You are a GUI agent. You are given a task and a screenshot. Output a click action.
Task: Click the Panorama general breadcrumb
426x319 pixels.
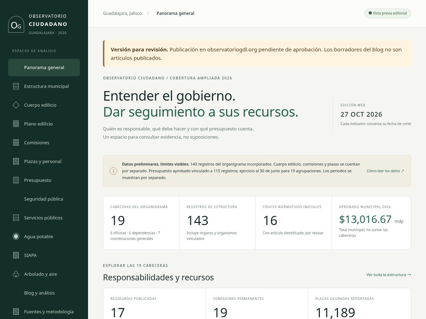point(175,13)
